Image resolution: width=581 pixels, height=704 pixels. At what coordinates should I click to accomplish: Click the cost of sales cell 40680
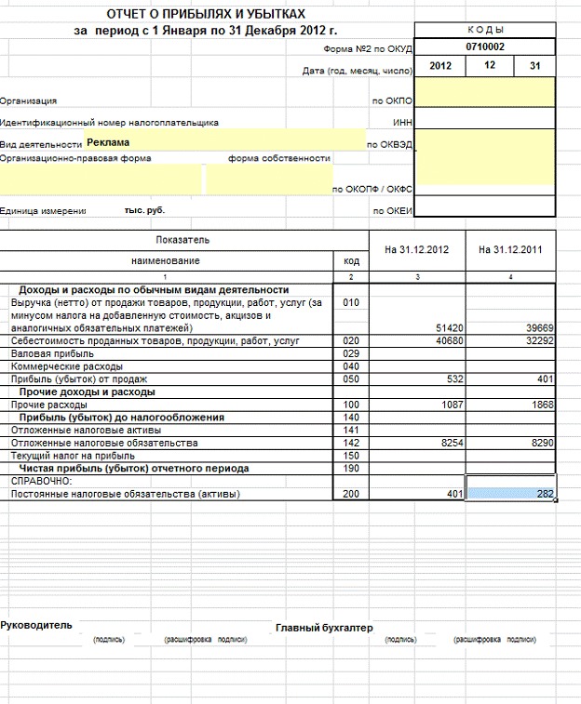420,341
